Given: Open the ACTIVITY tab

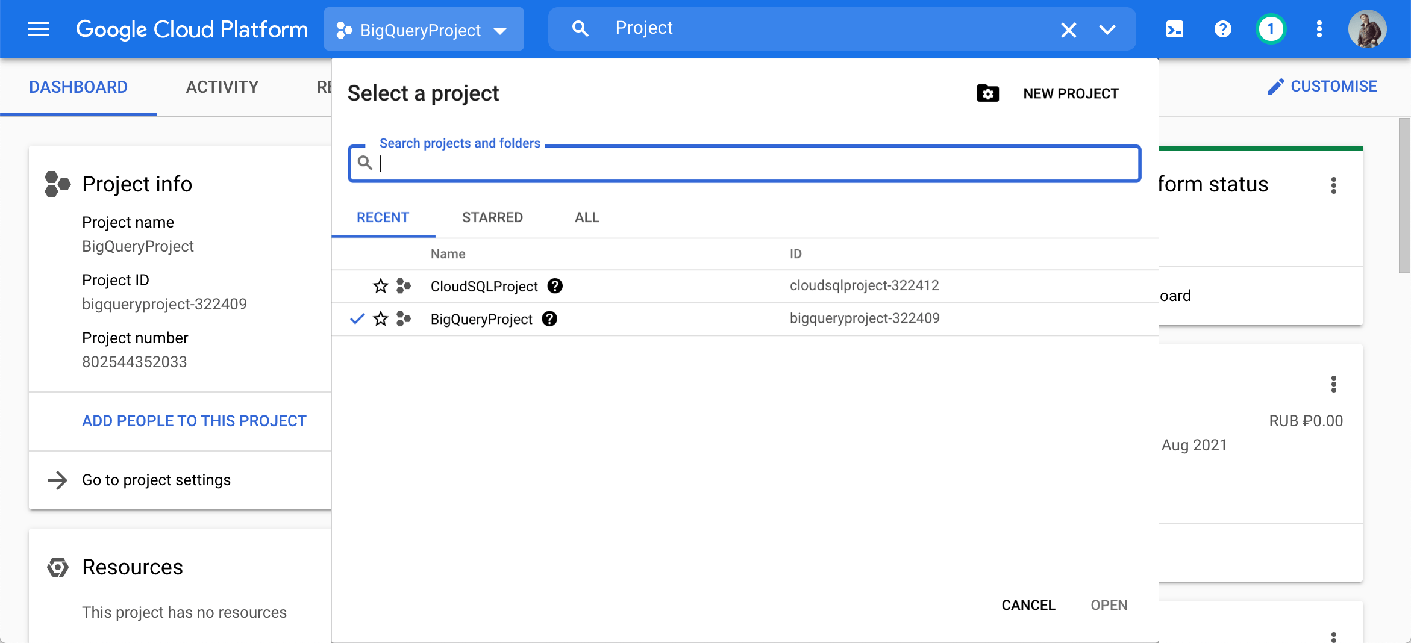Looking at the screenshot, I should [x=221, y=87].
